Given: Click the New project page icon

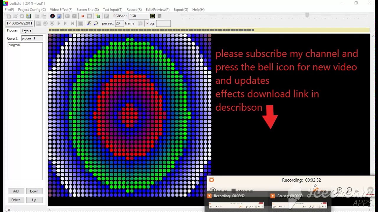Looking at the screenshot, I should 9,16.
